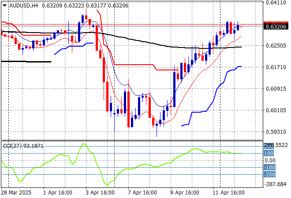Select the green CCI line at its lowest trough

(106, 185)
